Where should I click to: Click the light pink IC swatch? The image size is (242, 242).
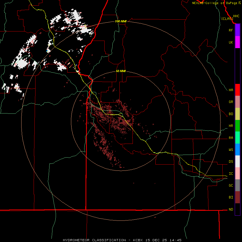click(x=237, y=173)
